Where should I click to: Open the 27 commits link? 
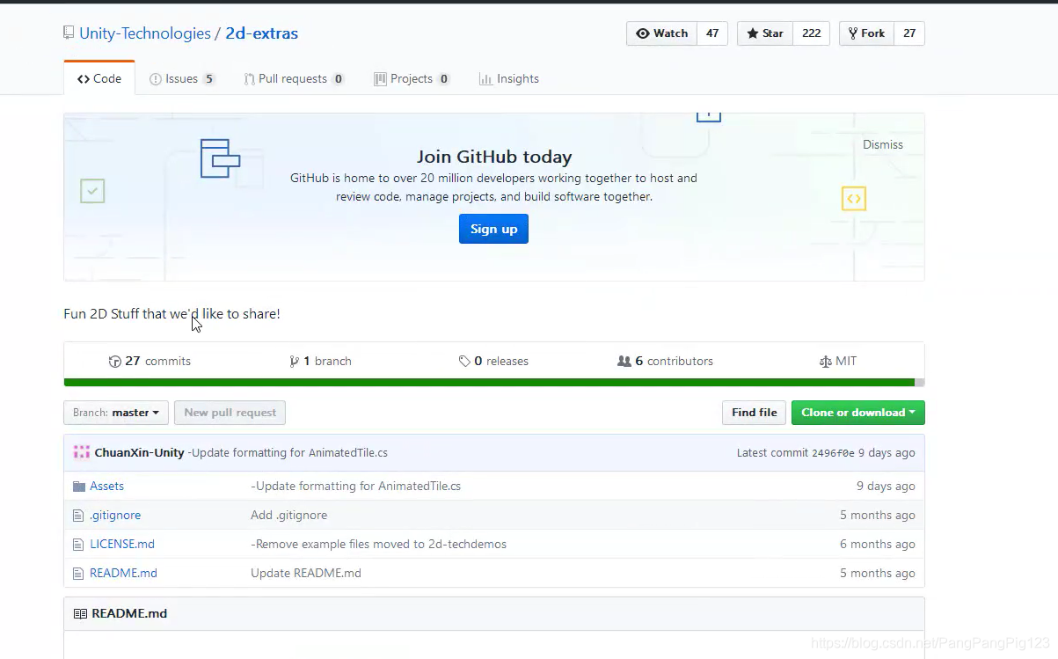click(150, 361)
